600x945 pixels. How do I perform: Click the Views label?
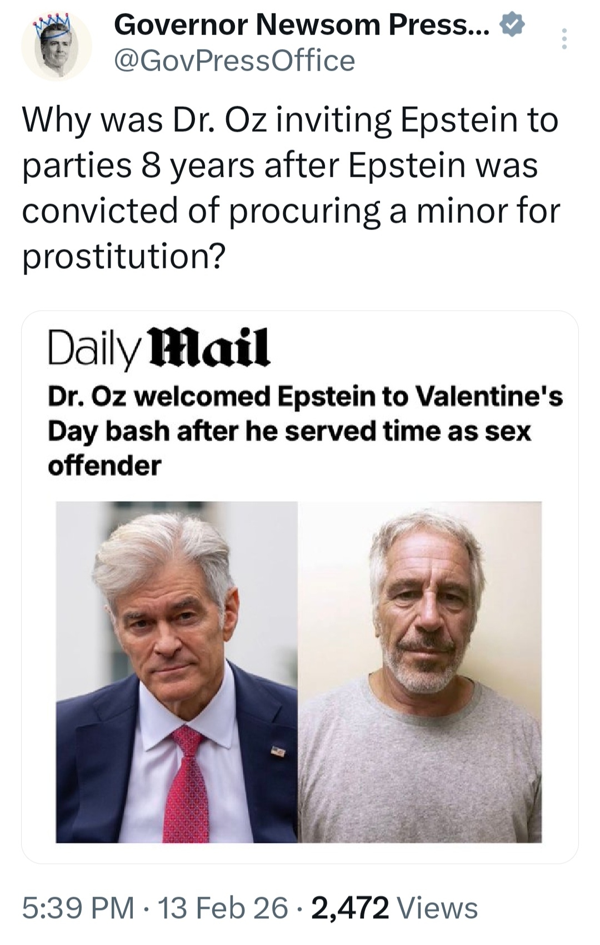(438, 908)
